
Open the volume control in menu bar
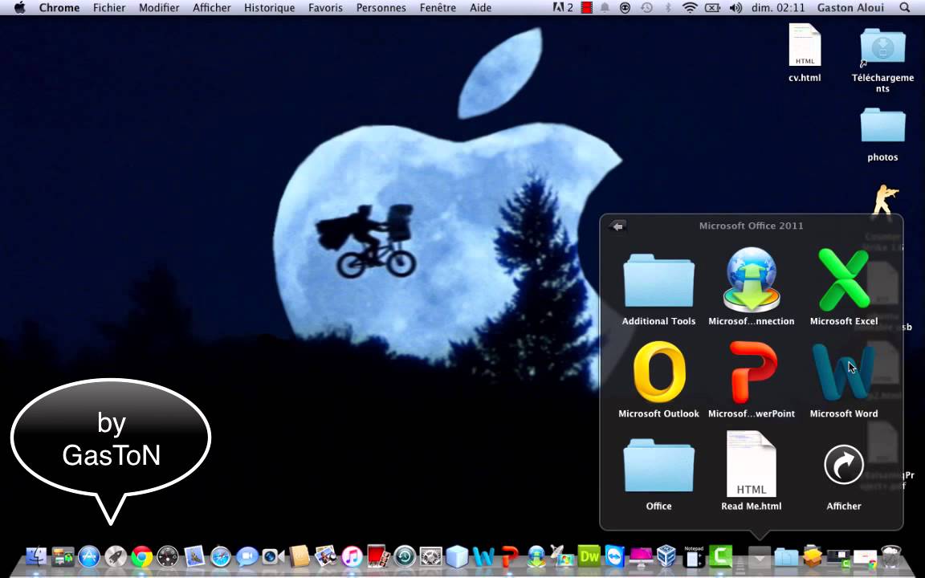[x=735, y=8]
